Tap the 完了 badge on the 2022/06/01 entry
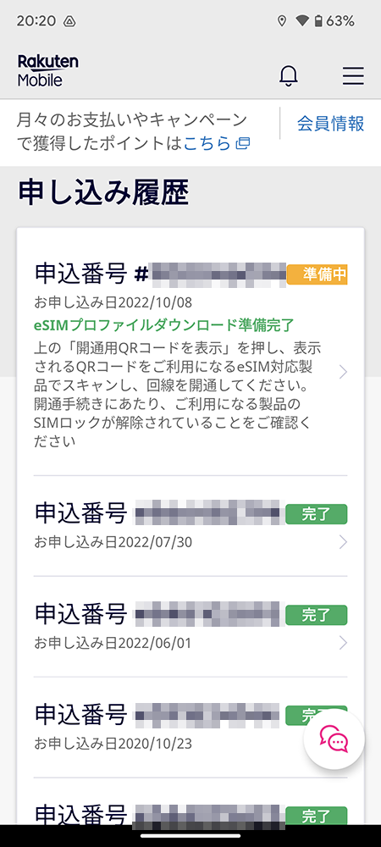This screenshot has height=847, width=381. pos(317,615)
